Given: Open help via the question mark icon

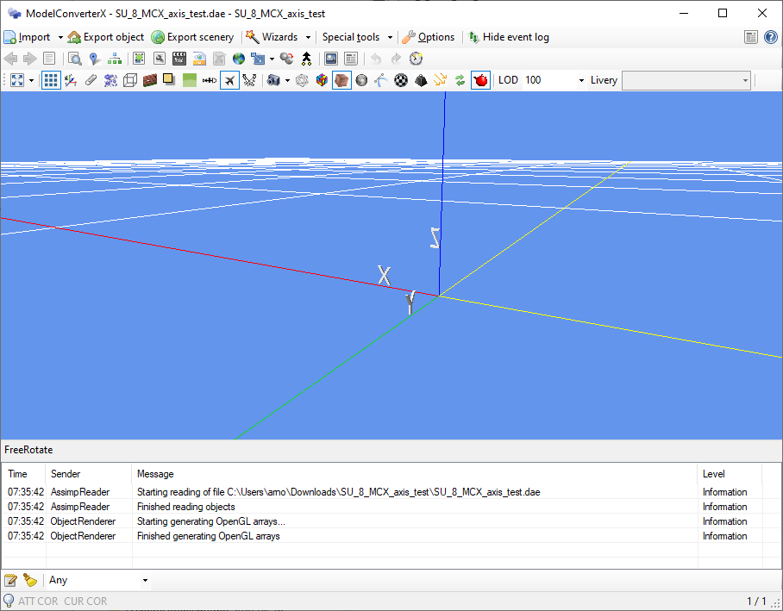Looking at the screenshot, I should [x=770, y=37].
